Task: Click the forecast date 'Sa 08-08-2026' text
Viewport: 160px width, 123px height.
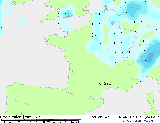Action: [x=106, y=117]
